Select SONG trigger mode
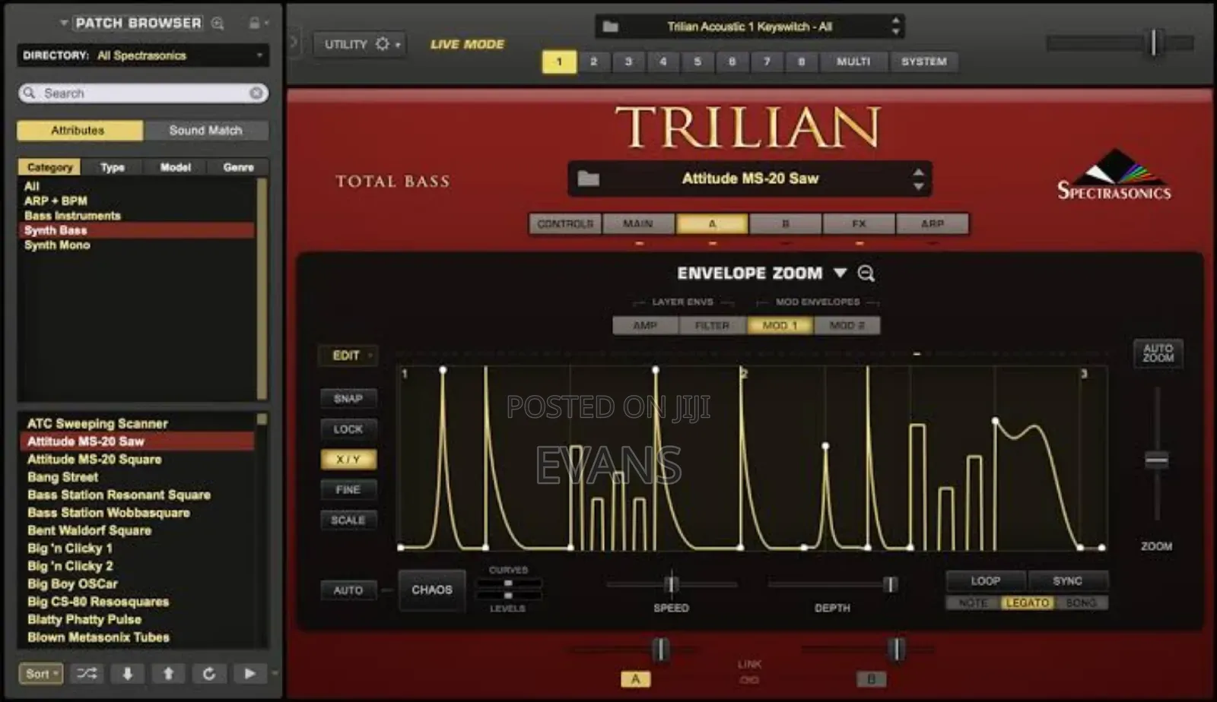This screenshot has height=702, width=1217. coord(1081,602)
